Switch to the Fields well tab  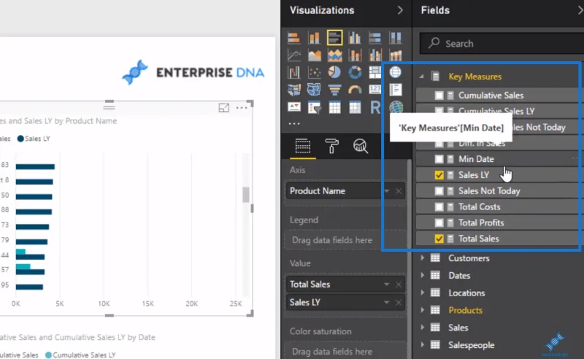[302, 146]
